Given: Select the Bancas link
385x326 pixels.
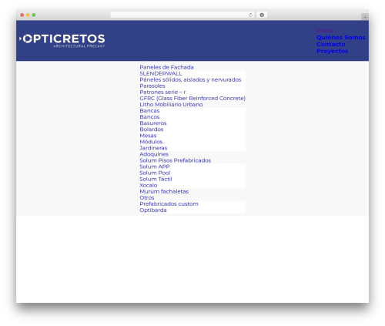Looking at the screenshot, I should (149, 111).
